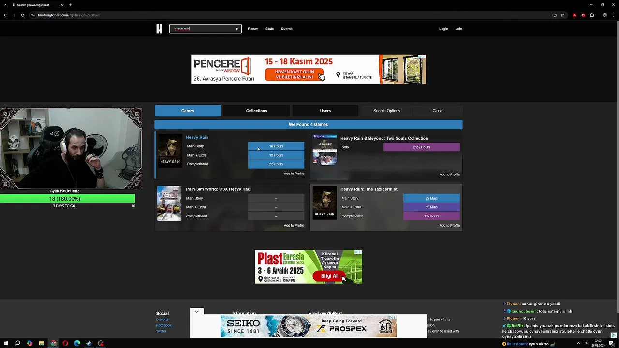Switch to the Collections tab
This screenshot has width=619, height=348.
pos(256,111)
